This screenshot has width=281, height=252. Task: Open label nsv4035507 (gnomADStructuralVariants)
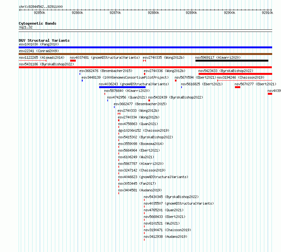tap(179, 203)
